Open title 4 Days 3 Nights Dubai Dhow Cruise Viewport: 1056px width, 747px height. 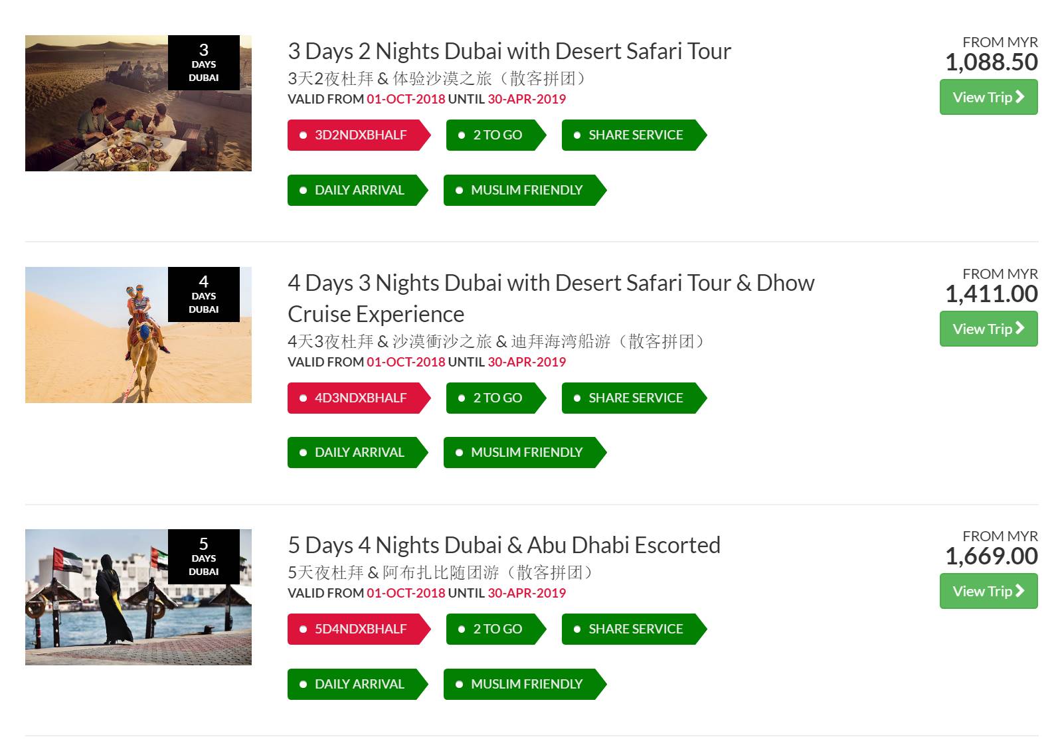(x=551, y=298)
